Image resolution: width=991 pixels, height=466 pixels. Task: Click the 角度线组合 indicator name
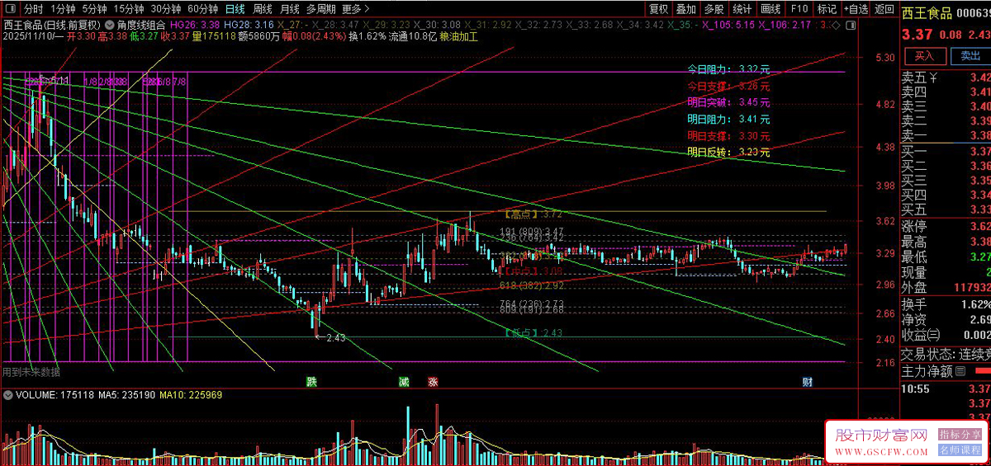click(141, 25)
